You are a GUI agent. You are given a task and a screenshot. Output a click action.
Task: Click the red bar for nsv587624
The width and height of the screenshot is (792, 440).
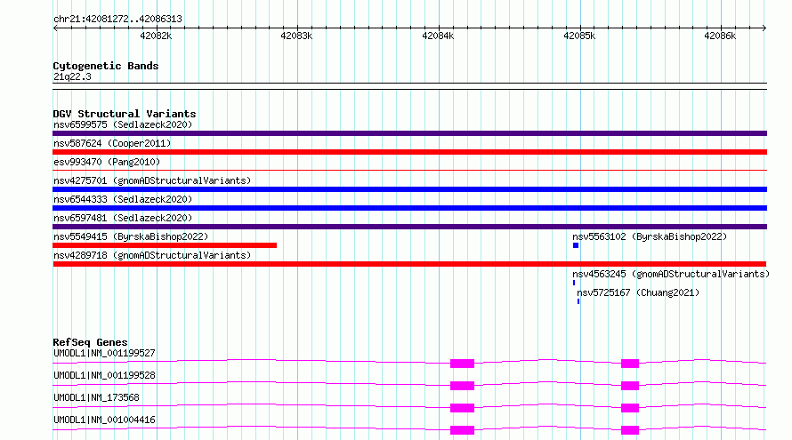tap(409, 152)
